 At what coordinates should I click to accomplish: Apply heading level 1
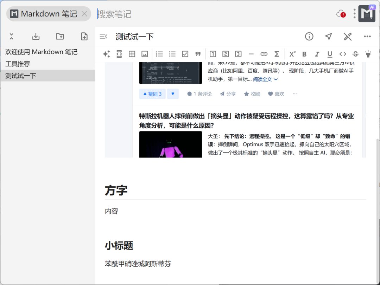[213, 54]
